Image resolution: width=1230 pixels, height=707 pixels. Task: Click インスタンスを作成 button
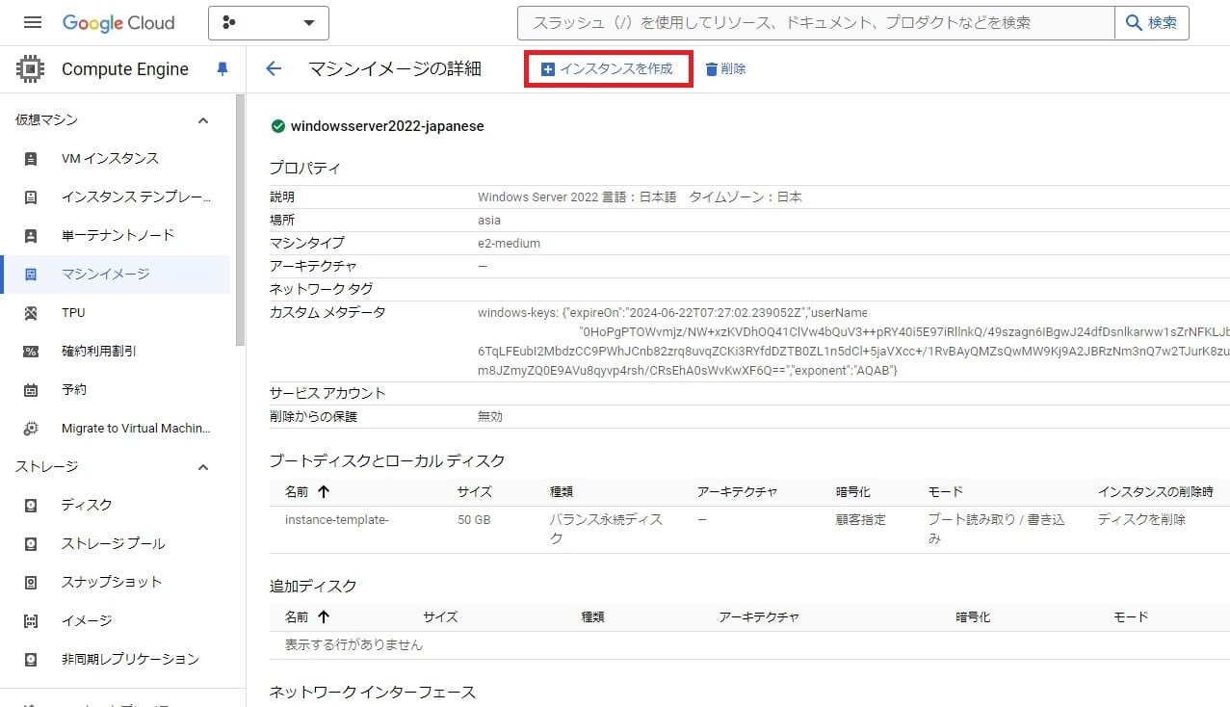click(608, 69)
